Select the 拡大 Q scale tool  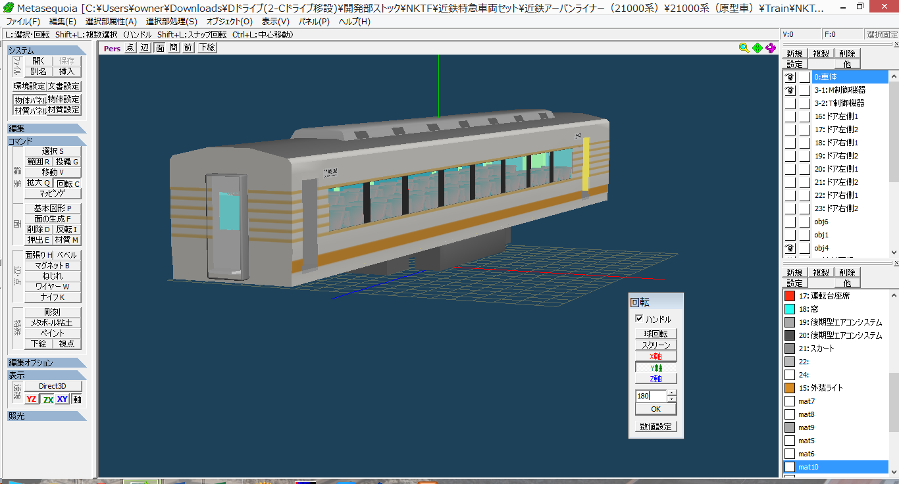(x=38, y=183)
